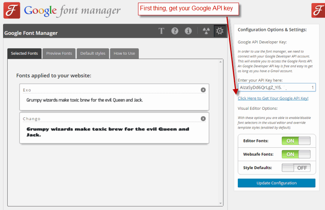Click the red F logo beside Google font manager

[12, 10]
